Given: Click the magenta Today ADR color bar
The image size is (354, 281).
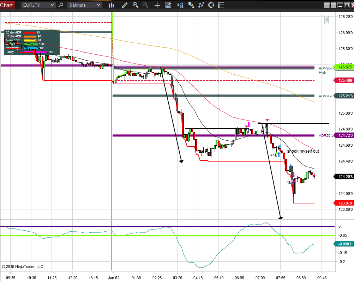Looking at the screenshot, I should [35, 52].
